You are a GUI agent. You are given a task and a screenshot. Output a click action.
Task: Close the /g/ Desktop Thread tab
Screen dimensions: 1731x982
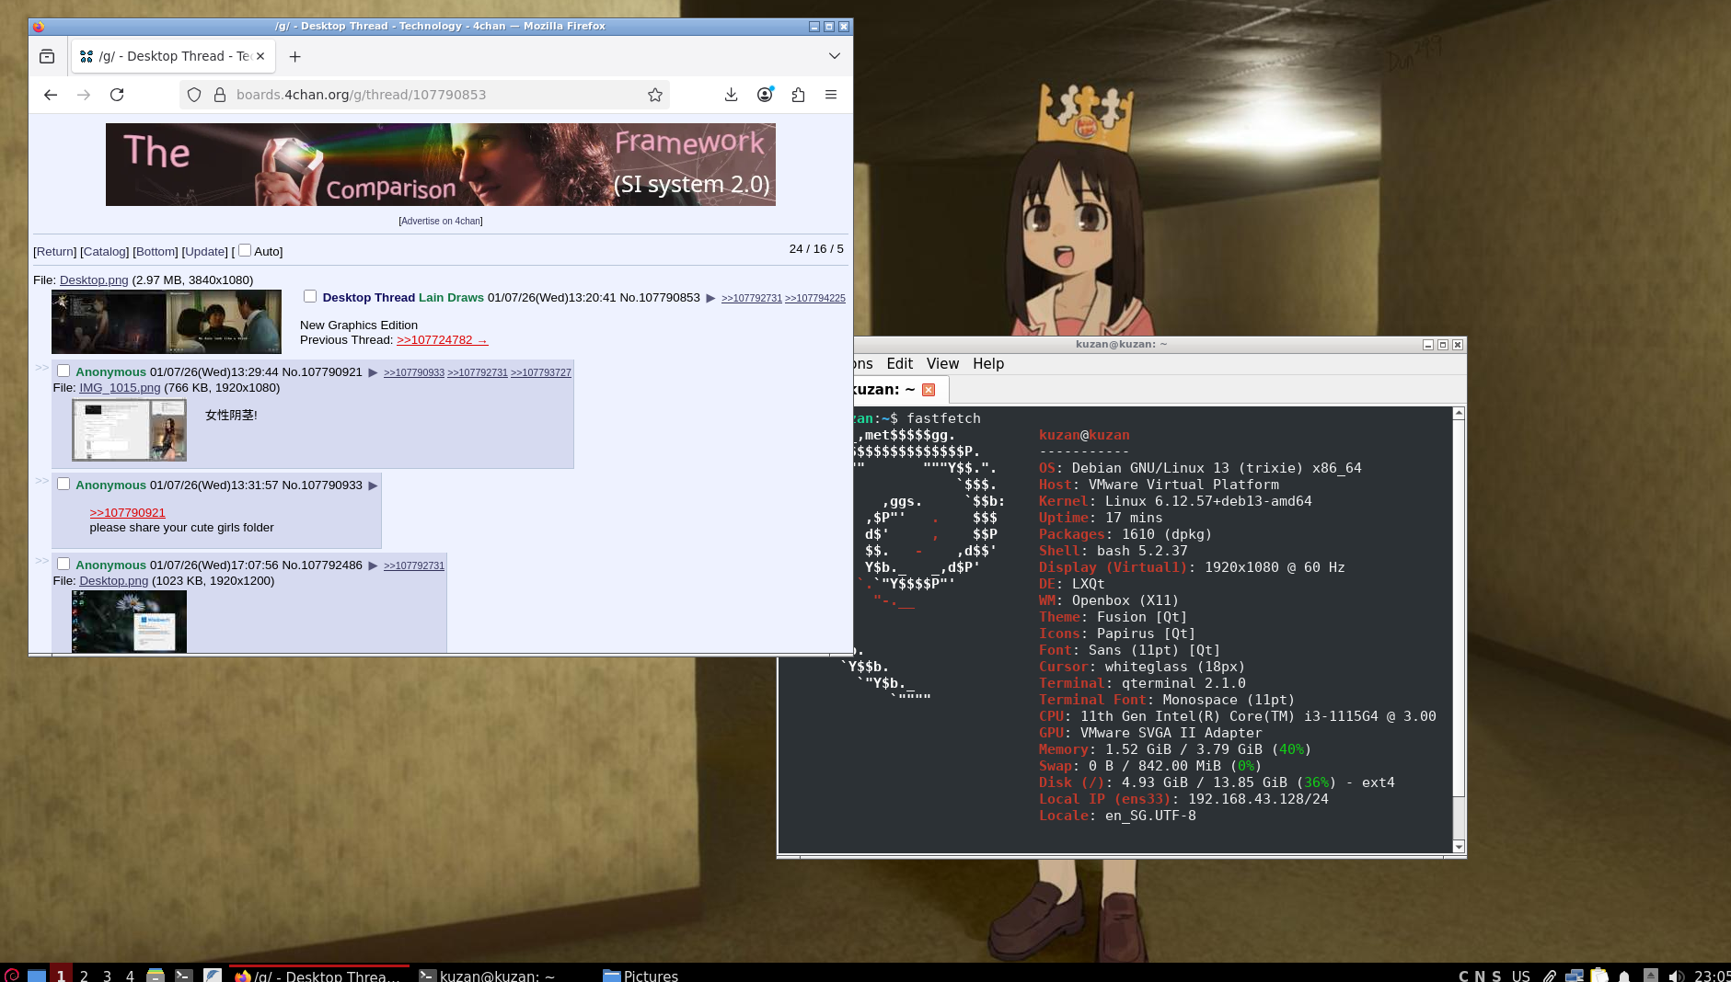click(x=260, y=56)
